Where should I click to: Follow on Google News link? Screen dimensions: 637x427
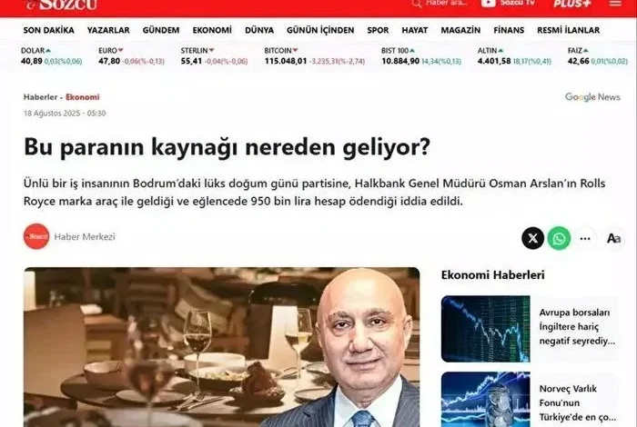(592, 97)
